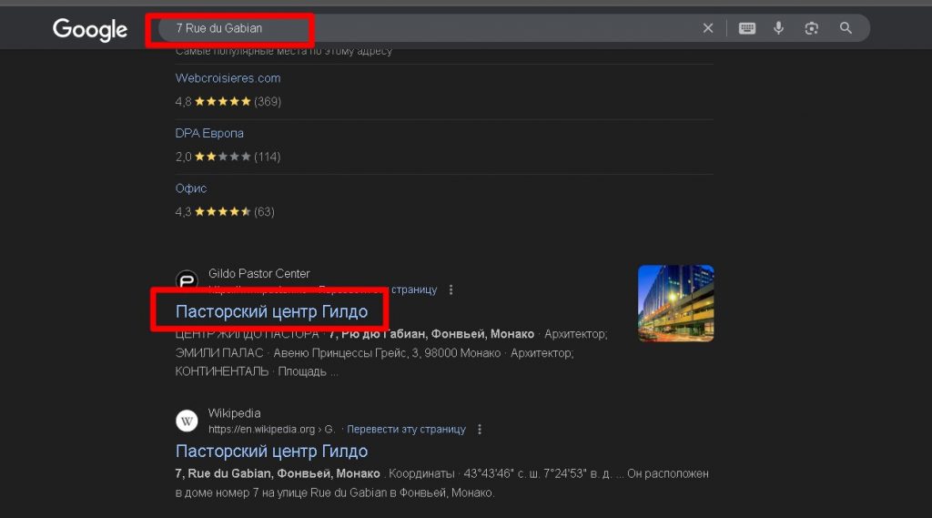
Task: Click the Gildo Pastor Center source name text
Action: tap(258, 274)
